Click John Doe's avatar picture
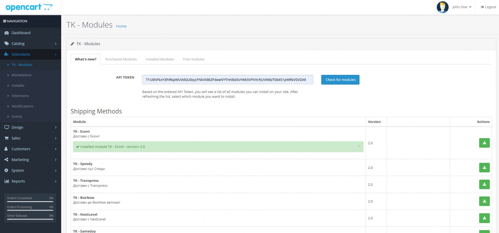 [442, 7]
